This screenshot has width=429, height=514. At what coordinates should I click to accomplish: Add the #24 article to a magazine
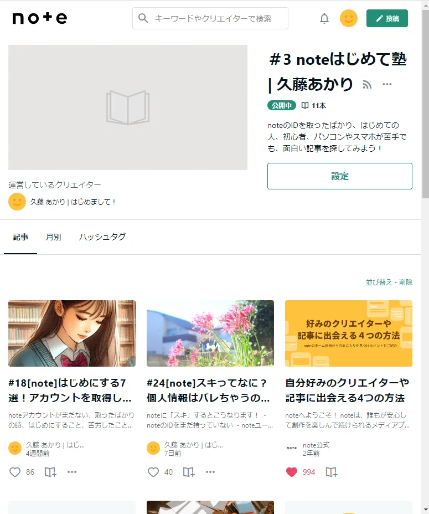[x=189, y=472]
